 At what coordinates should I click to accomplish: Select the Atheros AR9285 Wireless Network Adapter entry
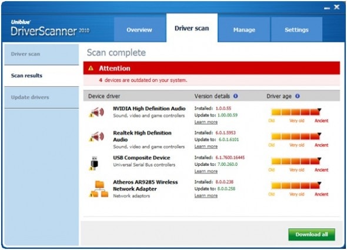(x=145, y=185)
